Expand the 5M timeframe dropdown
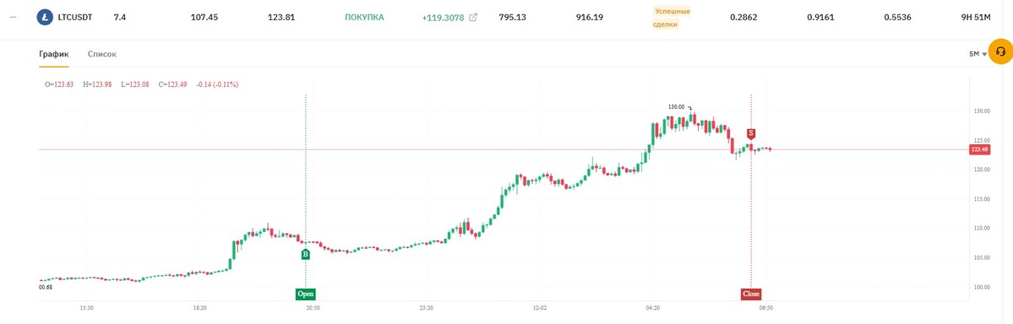Screen dimensions: 1013x324 (x=978, y=54)
